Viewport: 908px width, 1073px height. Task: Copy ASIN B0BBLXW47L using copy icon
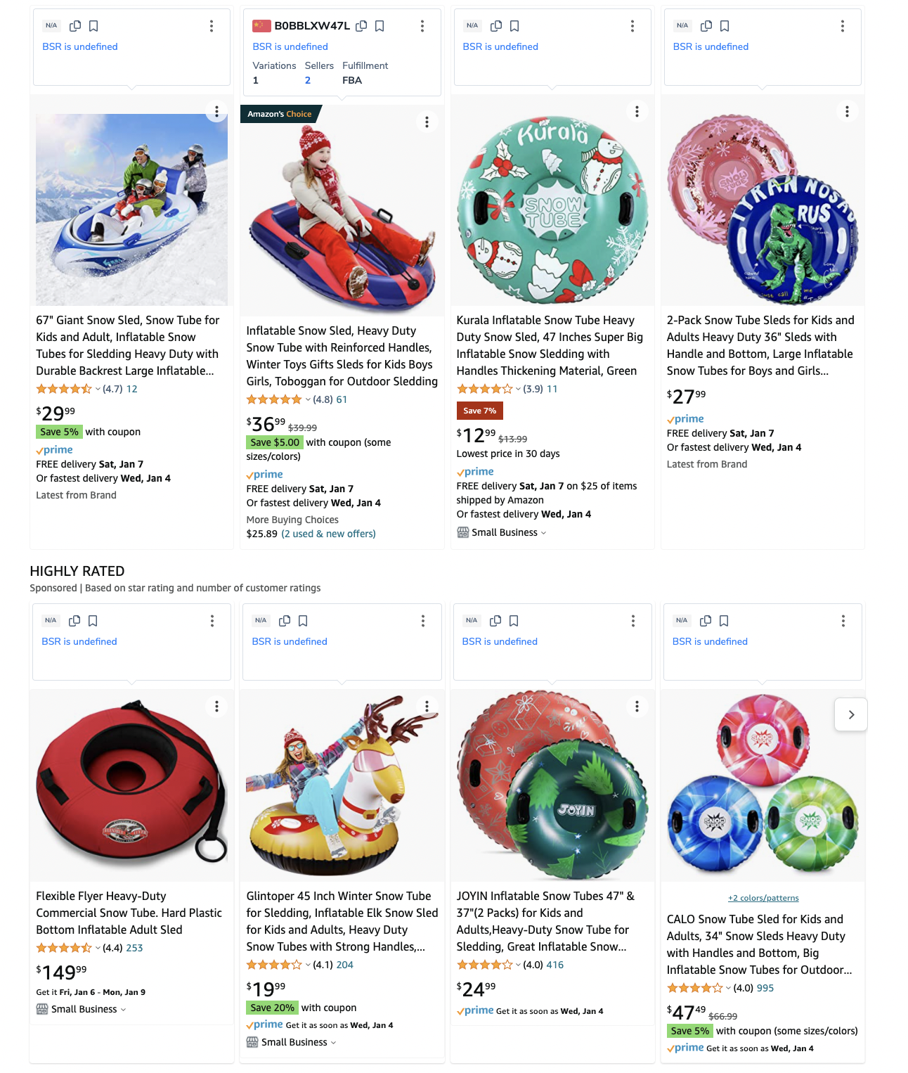[x=361, y=26]
